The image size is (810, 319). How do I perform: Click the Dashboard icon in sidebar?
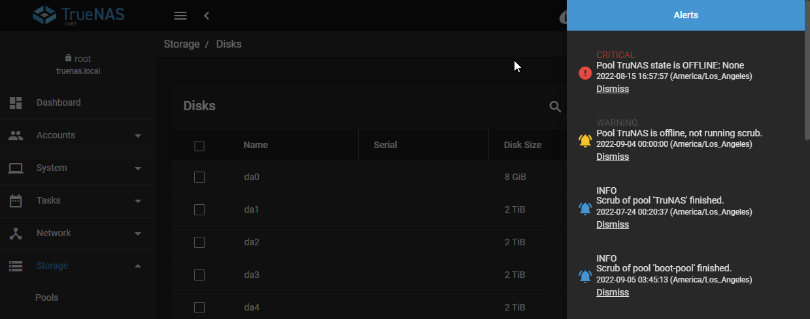[16, 102]
